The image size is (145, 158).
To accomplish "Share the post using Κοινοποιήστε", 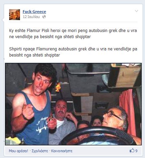I will click(62, 151).
